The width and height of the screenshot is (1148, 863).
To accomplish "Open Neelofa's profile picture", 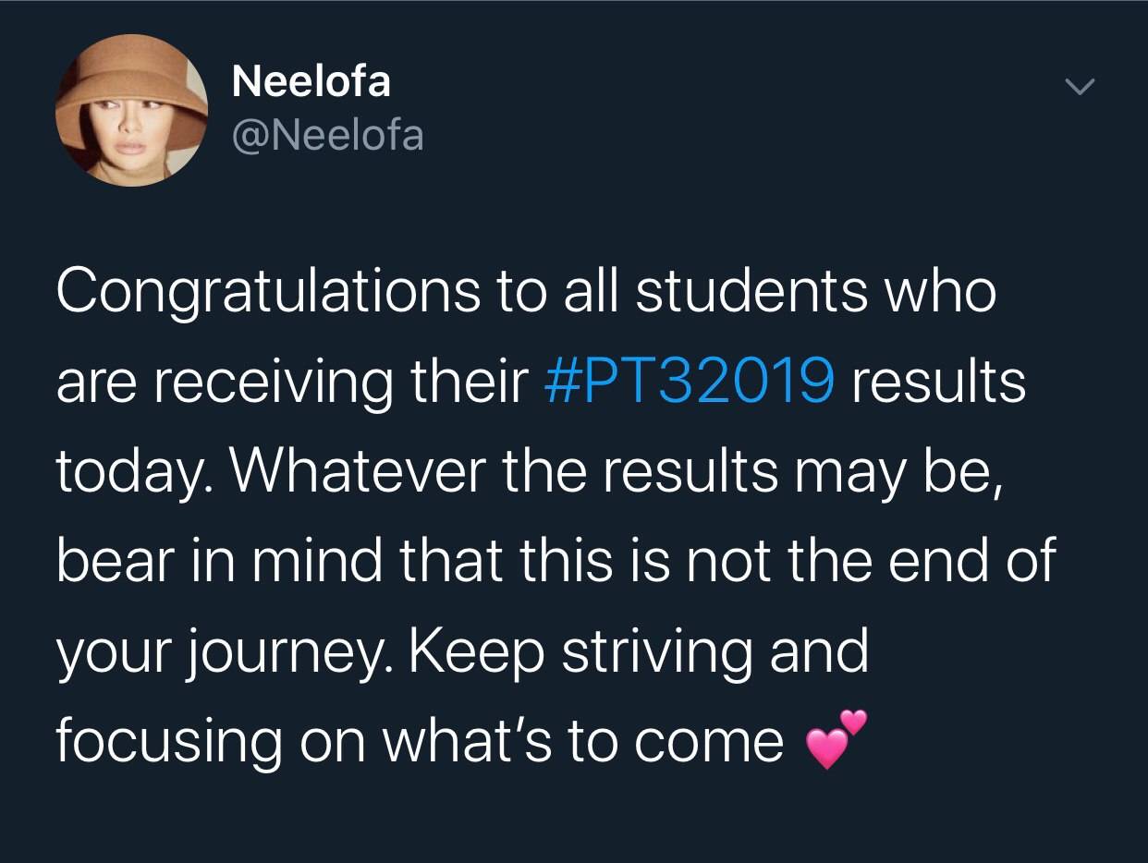I will point(132,110).
